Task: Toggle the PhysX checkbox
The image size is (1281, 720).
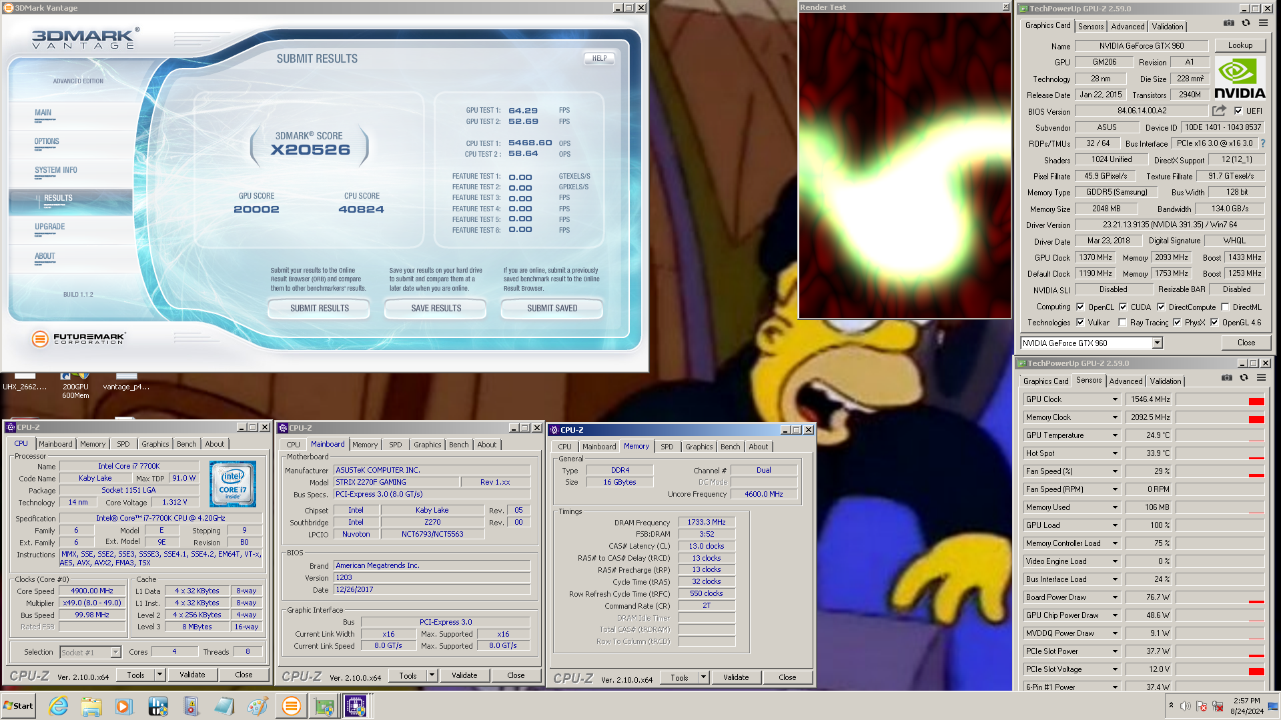Action: click(1177, 323)
